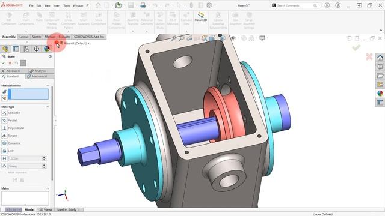Cancel the mate with red X in panel
Viewport: 385px width, 216px height.
tap(10, 63)
